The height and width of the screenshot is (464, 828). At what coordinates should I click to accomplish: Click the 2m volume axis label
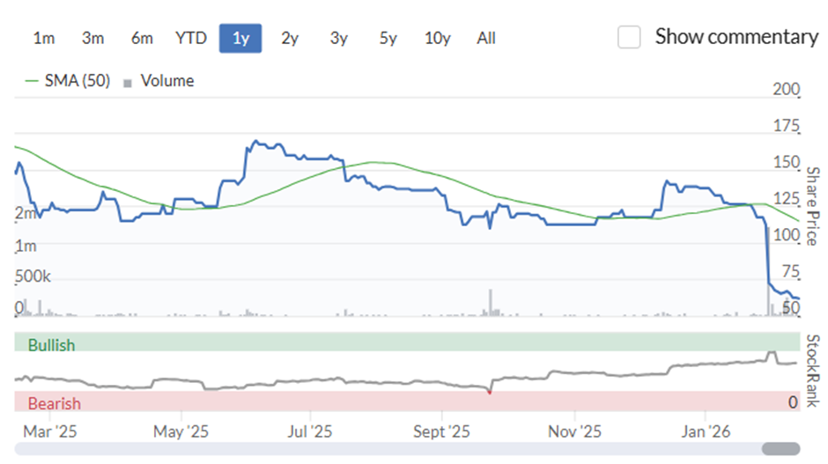click(26, 213)
